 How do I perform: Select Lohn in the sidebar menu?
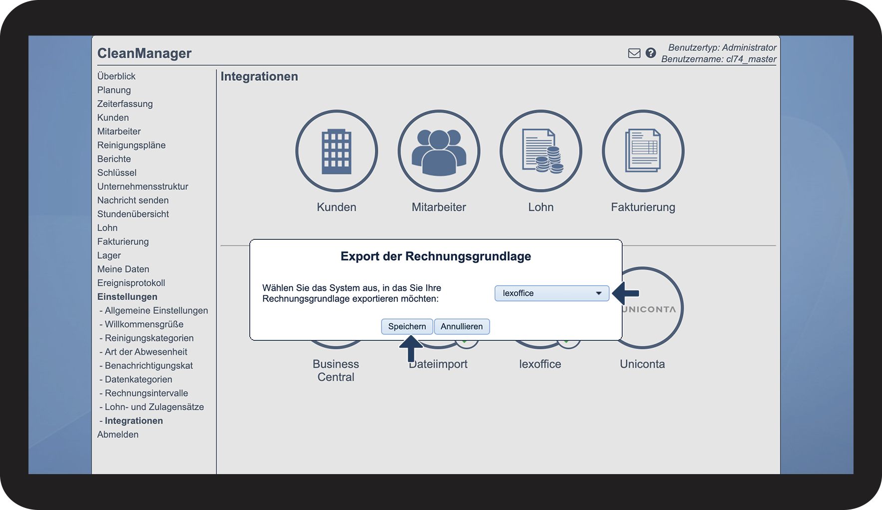pos(107,228)
